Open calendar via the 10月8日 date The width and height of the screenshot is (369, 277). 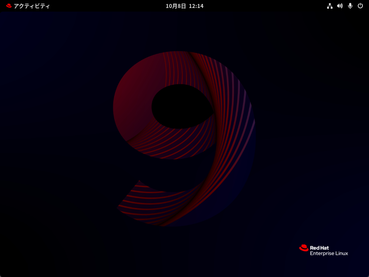point(176,6)
